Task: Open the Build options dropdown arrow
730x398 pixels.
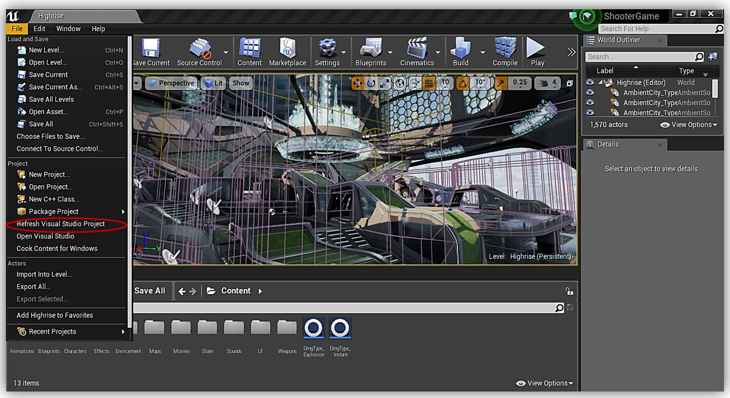Action: (x=482, y=53)
